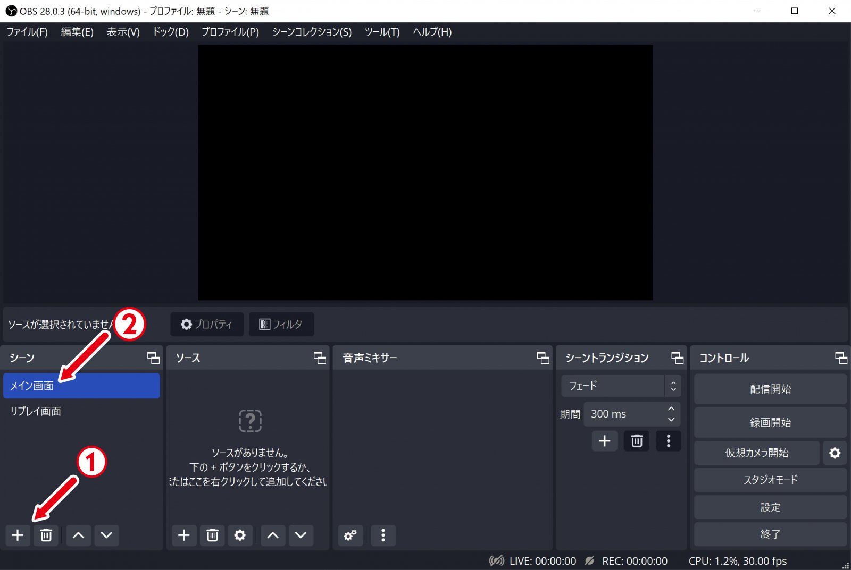Open the プロファイル(P) menu
Image resolution: width=851 pixels, height=570 pixels.
(230, 32)
